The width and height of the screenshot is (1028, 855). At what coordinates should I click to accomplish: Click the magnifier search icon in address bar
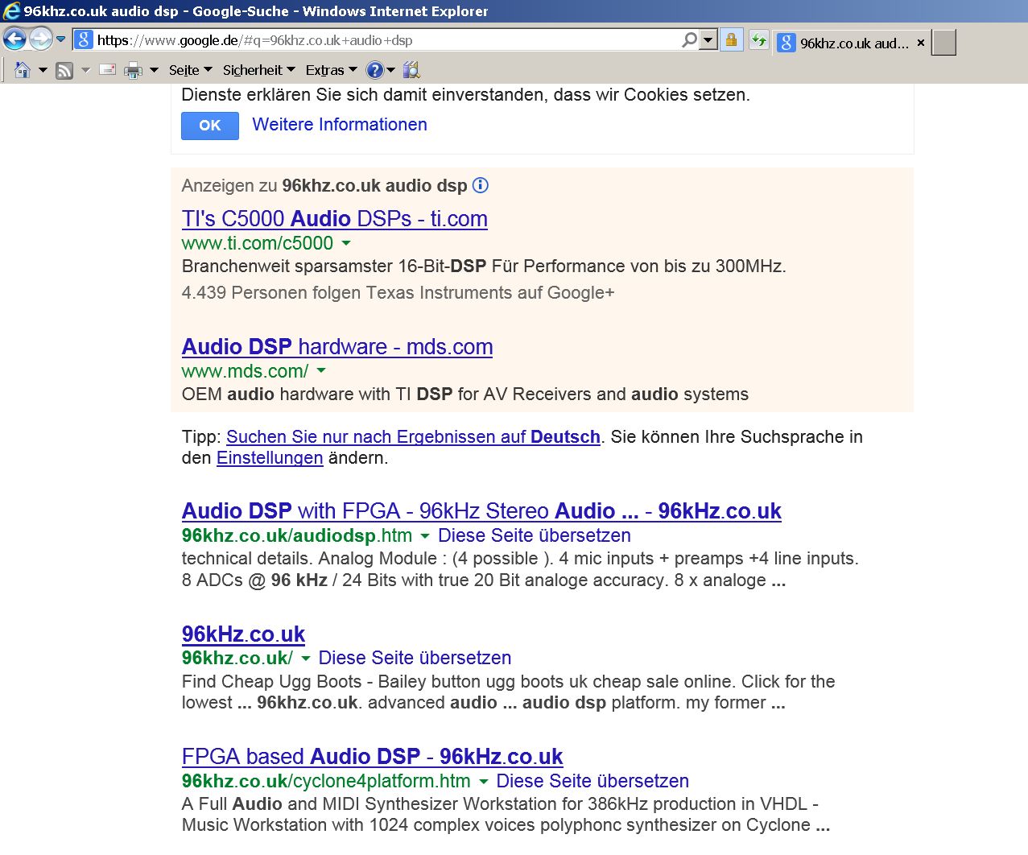tap(689, 40)
